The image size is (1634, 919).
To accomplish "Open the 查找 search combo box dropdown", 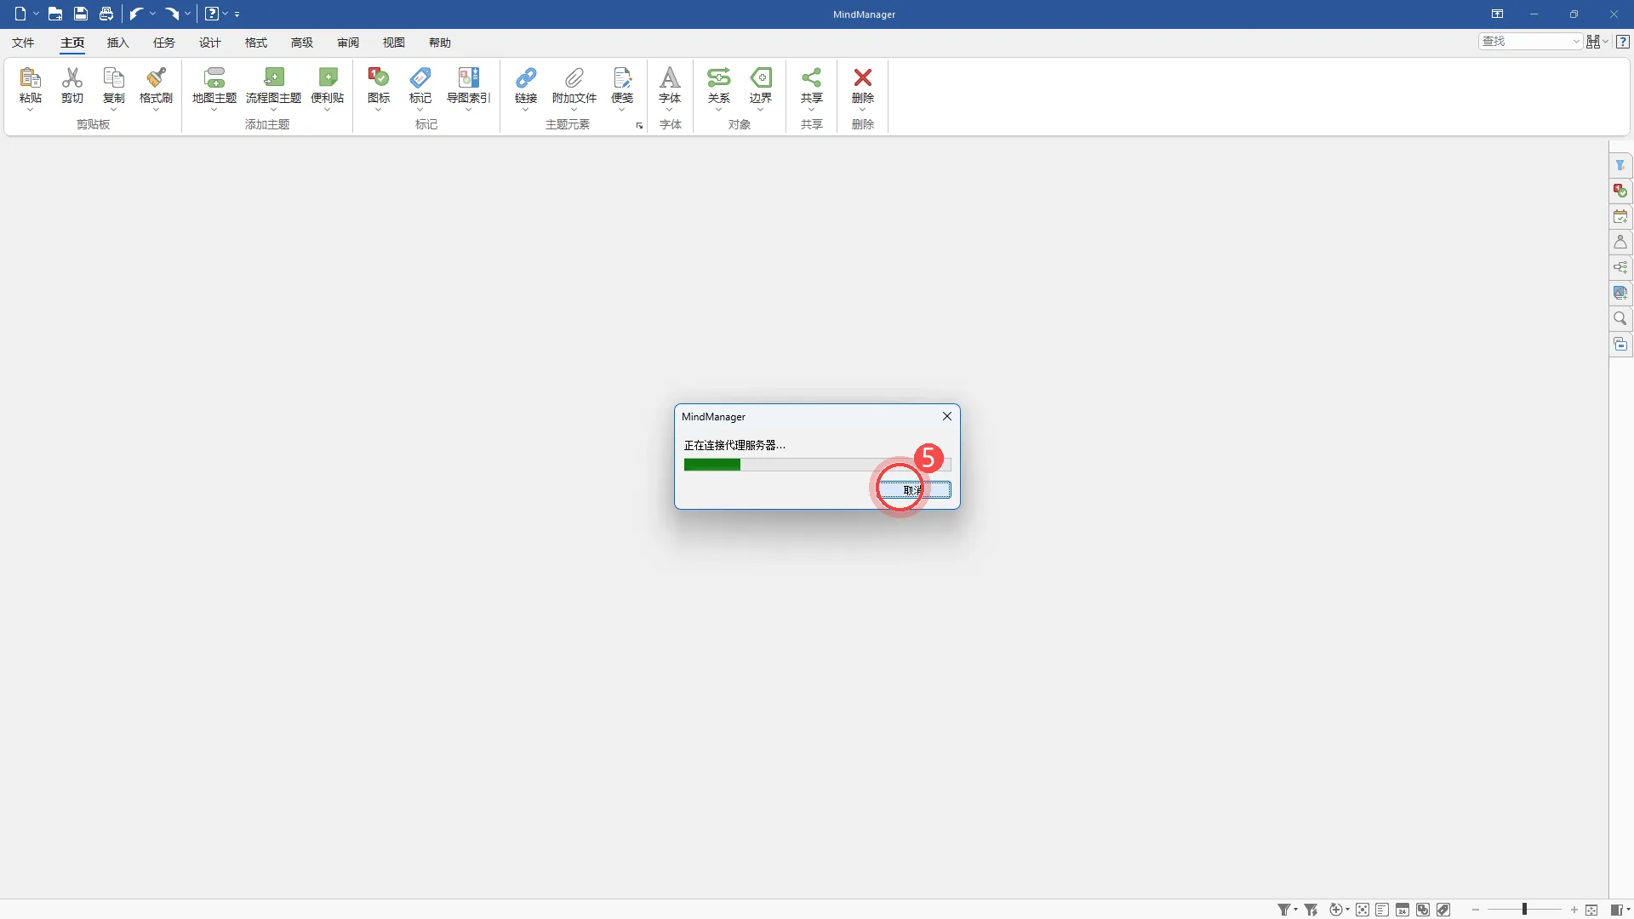I will 1576,41.
